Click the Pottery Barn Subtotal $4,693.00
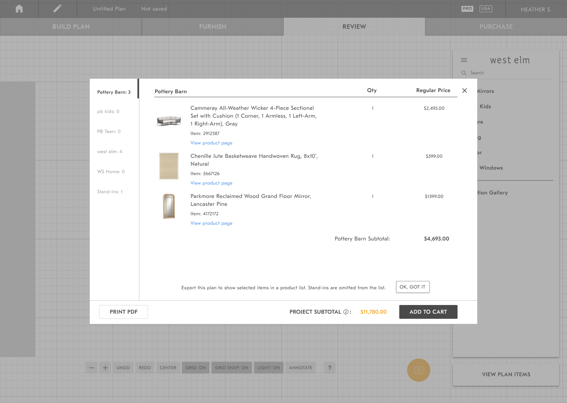The image size is (567, 403). coord(436,238)
